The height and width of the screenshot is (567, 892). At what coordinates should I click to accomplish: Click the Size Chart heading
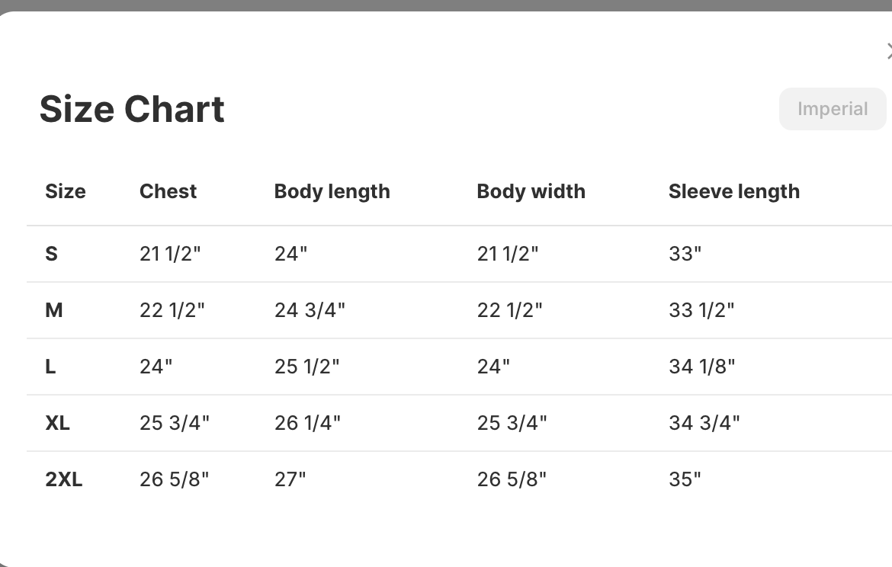[132, 109]
